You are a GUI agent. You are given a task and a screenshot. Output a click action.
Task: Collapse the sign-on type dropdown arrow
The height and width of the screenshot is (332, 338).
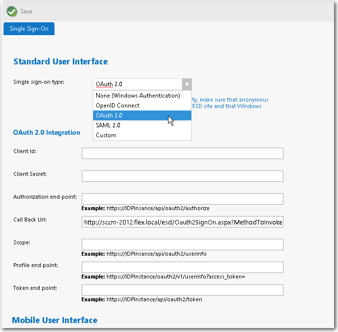(186, 84)
